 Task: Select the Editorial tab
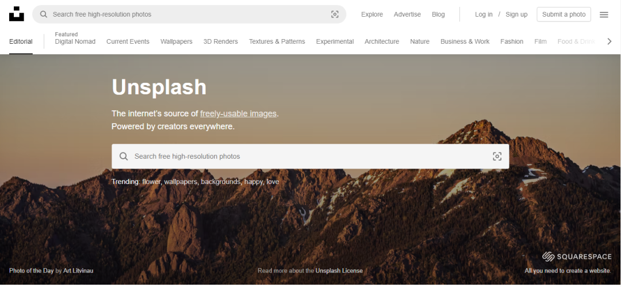21,41
